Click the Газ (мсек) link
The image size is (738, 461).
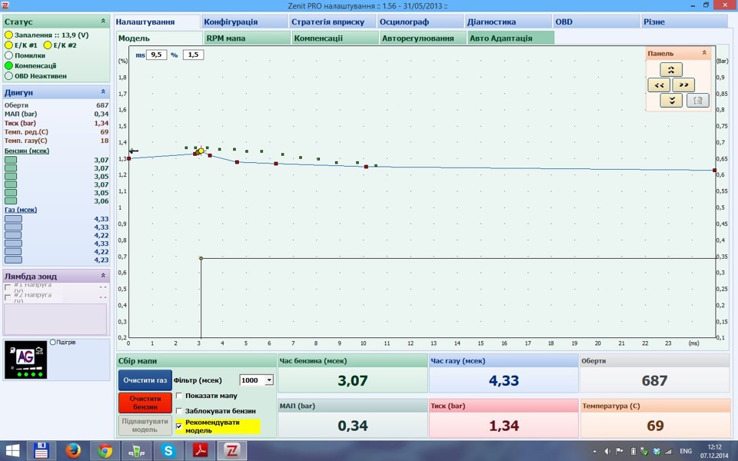[x=21, y=210]
